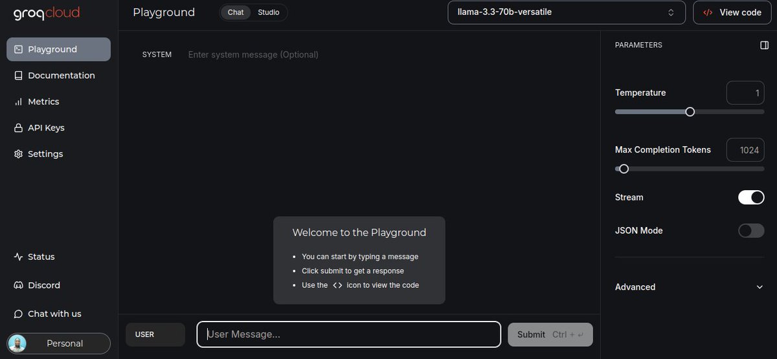Collapse the parameters panel with sidebar icon

coord(764,45)
